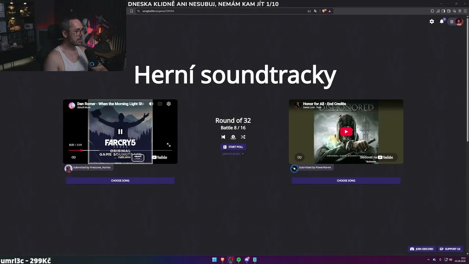Show hidden system tray icons
Viewport: 469px width, 264px height.
coord(428,260)
